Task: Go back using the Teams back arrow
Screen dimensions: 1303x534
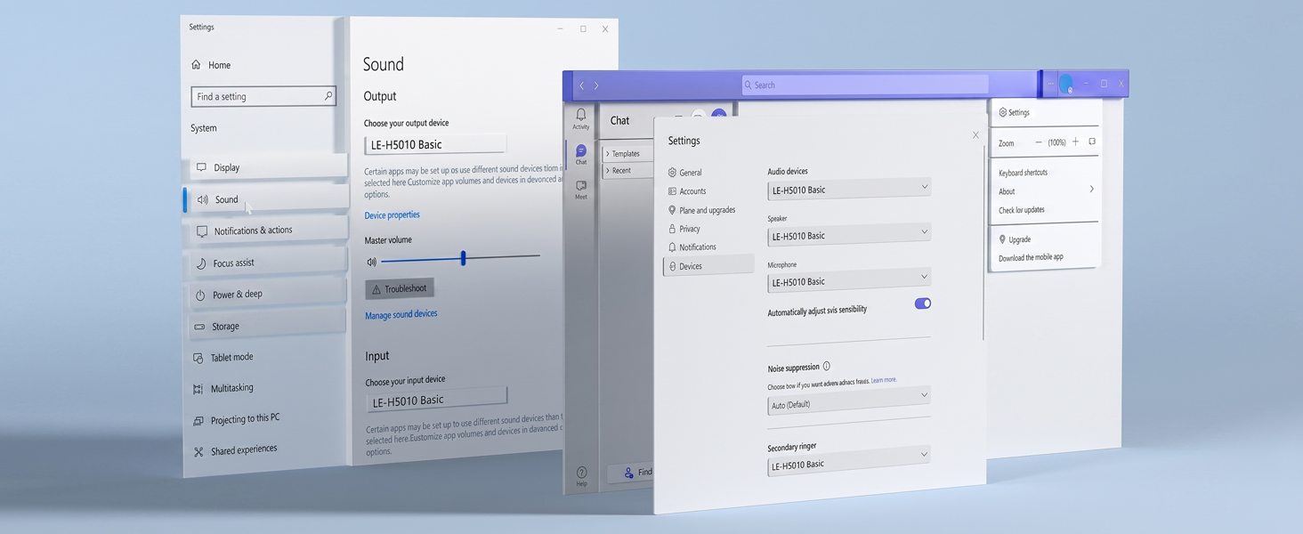Action: (x=582, y=86)
